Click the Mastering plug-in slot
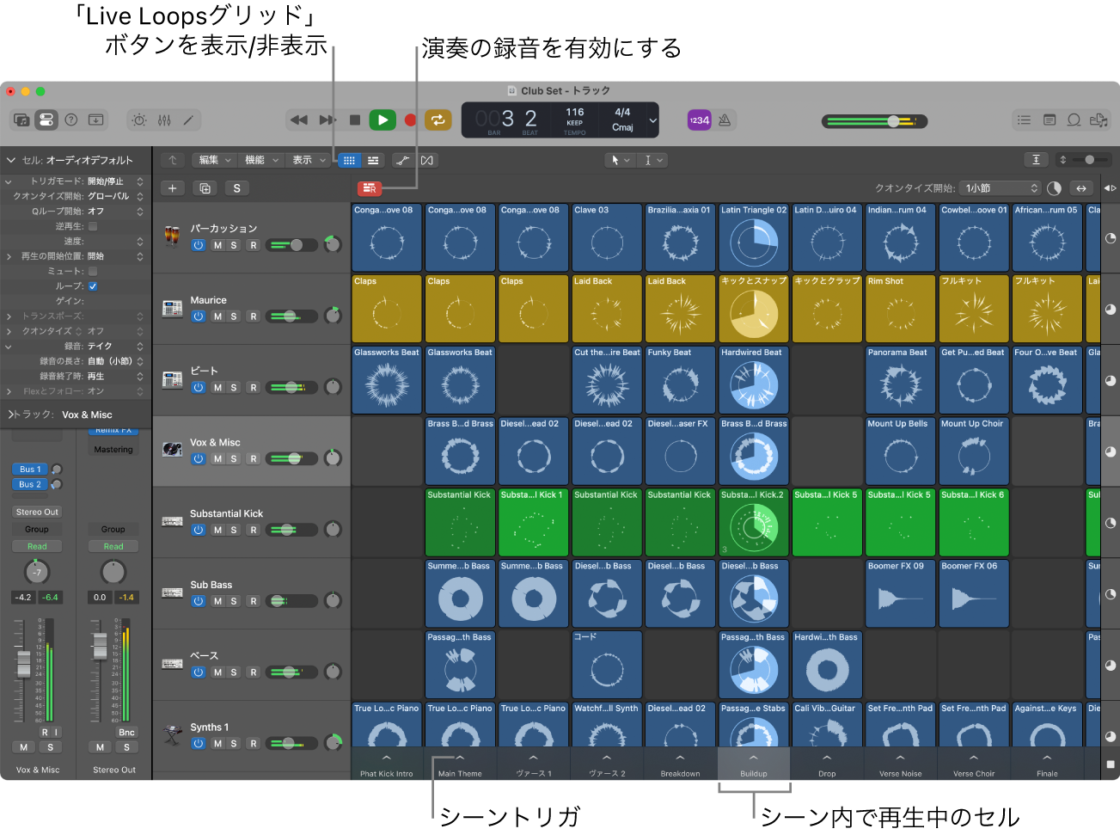Viewport: 1120px width, 835px height. [x=113, y=449]
